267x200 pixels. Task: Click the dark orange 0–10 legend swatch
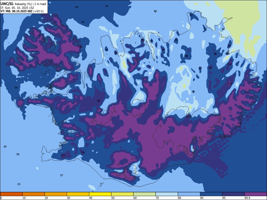click(x=11, y=194)
